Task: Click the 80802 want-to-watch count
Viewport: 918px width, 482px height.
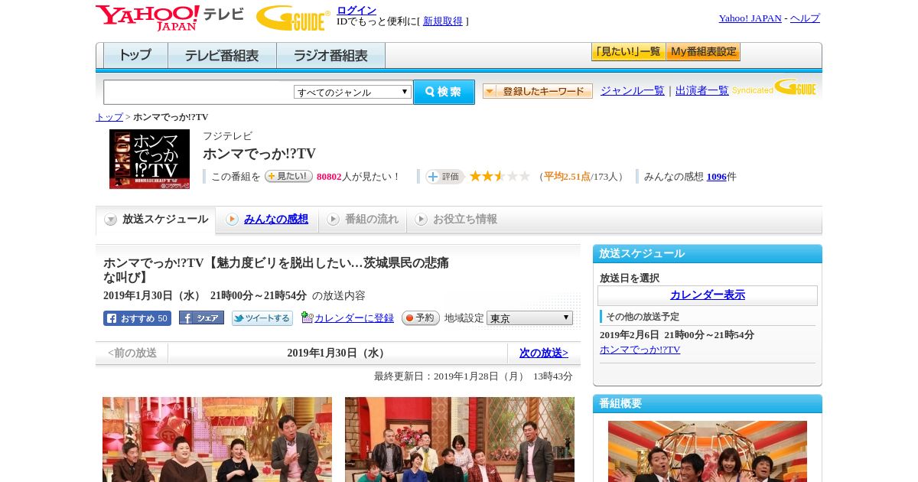Action: coord(329,177)
